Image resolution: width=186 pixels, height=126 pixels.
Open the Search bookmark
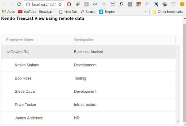[88, 12]
